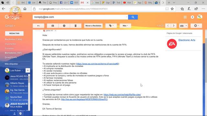Image resolution: width=207 pixels, height=116 pixels.
Task: Open the Google apps grid
Action: point(185,17)
